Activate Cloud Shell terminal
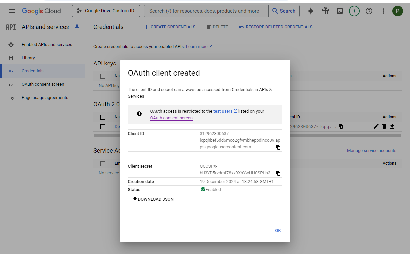 point(340,11)
